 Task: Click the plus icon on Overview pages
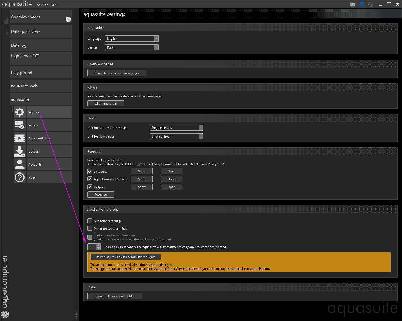point(68,19)
